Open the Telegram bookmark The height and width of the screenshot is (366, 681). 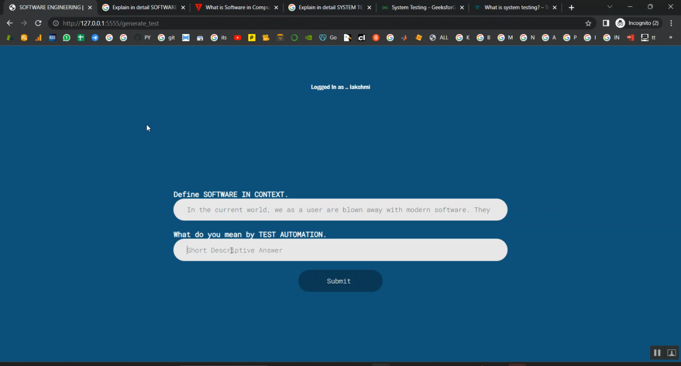click(x=95, y=38)
